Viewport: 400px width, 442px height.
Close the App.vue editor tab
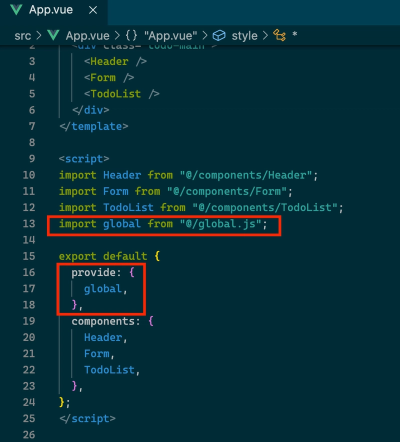(93, 10)
